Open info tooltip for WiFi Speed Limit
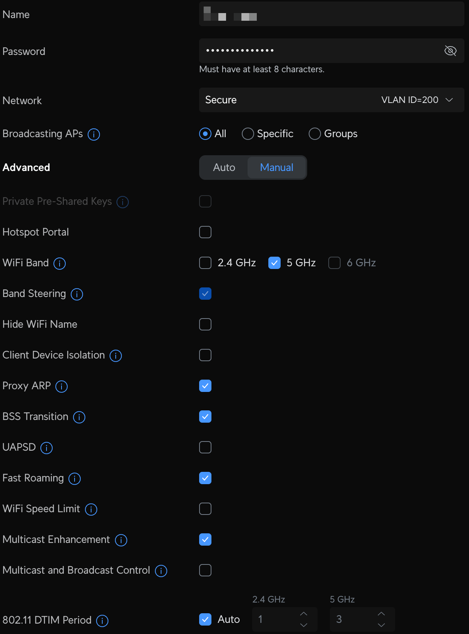This screenshot has width=469, height=634. [91, 509]
